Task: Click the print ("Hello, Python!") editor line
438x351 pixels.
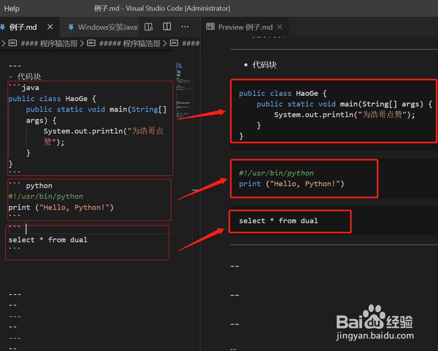Action: point(61,208)
